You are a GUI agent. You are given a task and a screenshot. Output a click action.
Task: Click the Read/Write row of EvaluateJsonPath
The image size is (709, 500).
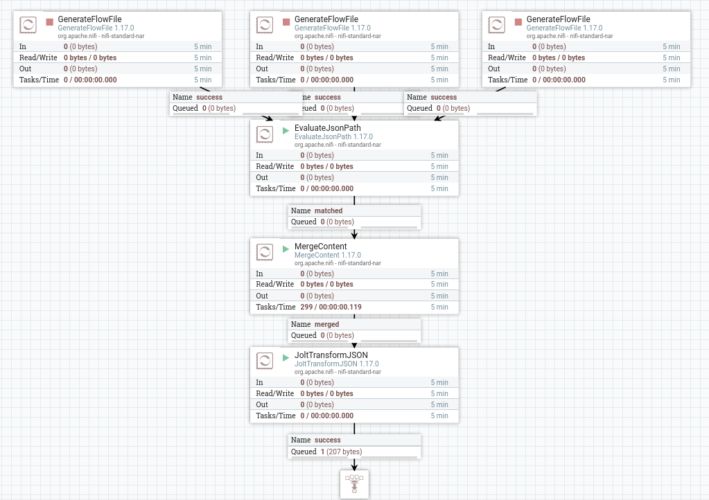pyautogui.click(x=354, y=166)
